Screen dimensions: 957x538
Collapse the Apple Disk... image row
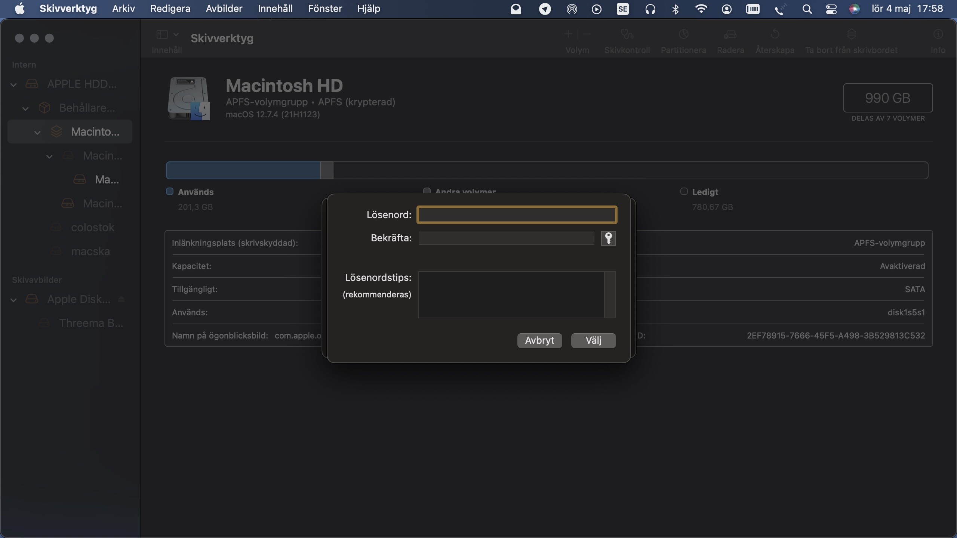pos(13,300)
